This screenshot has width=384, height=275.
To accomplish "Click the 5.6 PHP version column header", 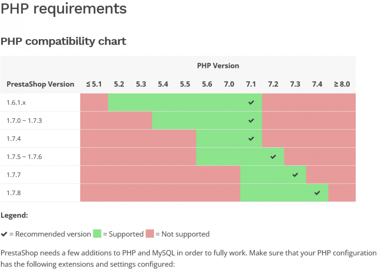I will (207, 84).
